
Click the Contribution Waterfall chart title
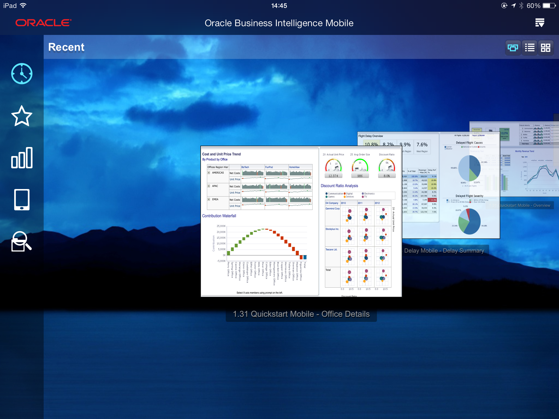(x=219, y=216)
